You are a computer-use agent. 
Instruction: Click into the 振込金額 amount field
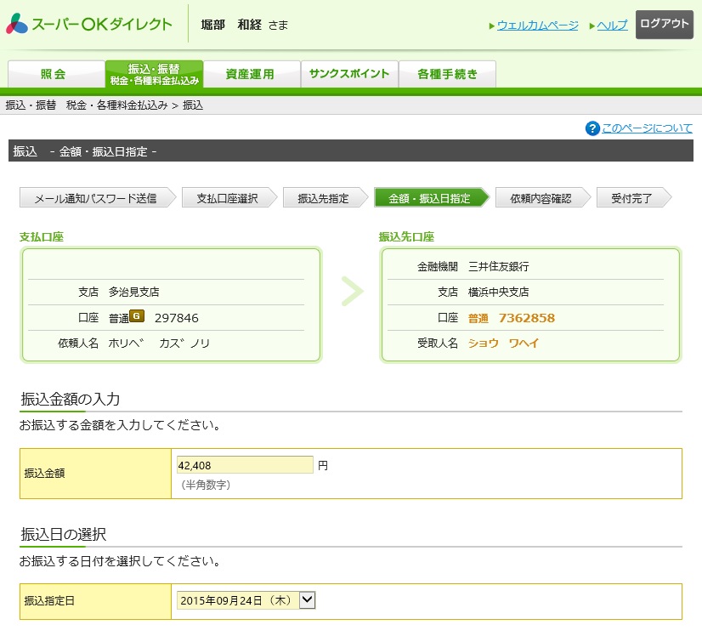tap(245, 465)
